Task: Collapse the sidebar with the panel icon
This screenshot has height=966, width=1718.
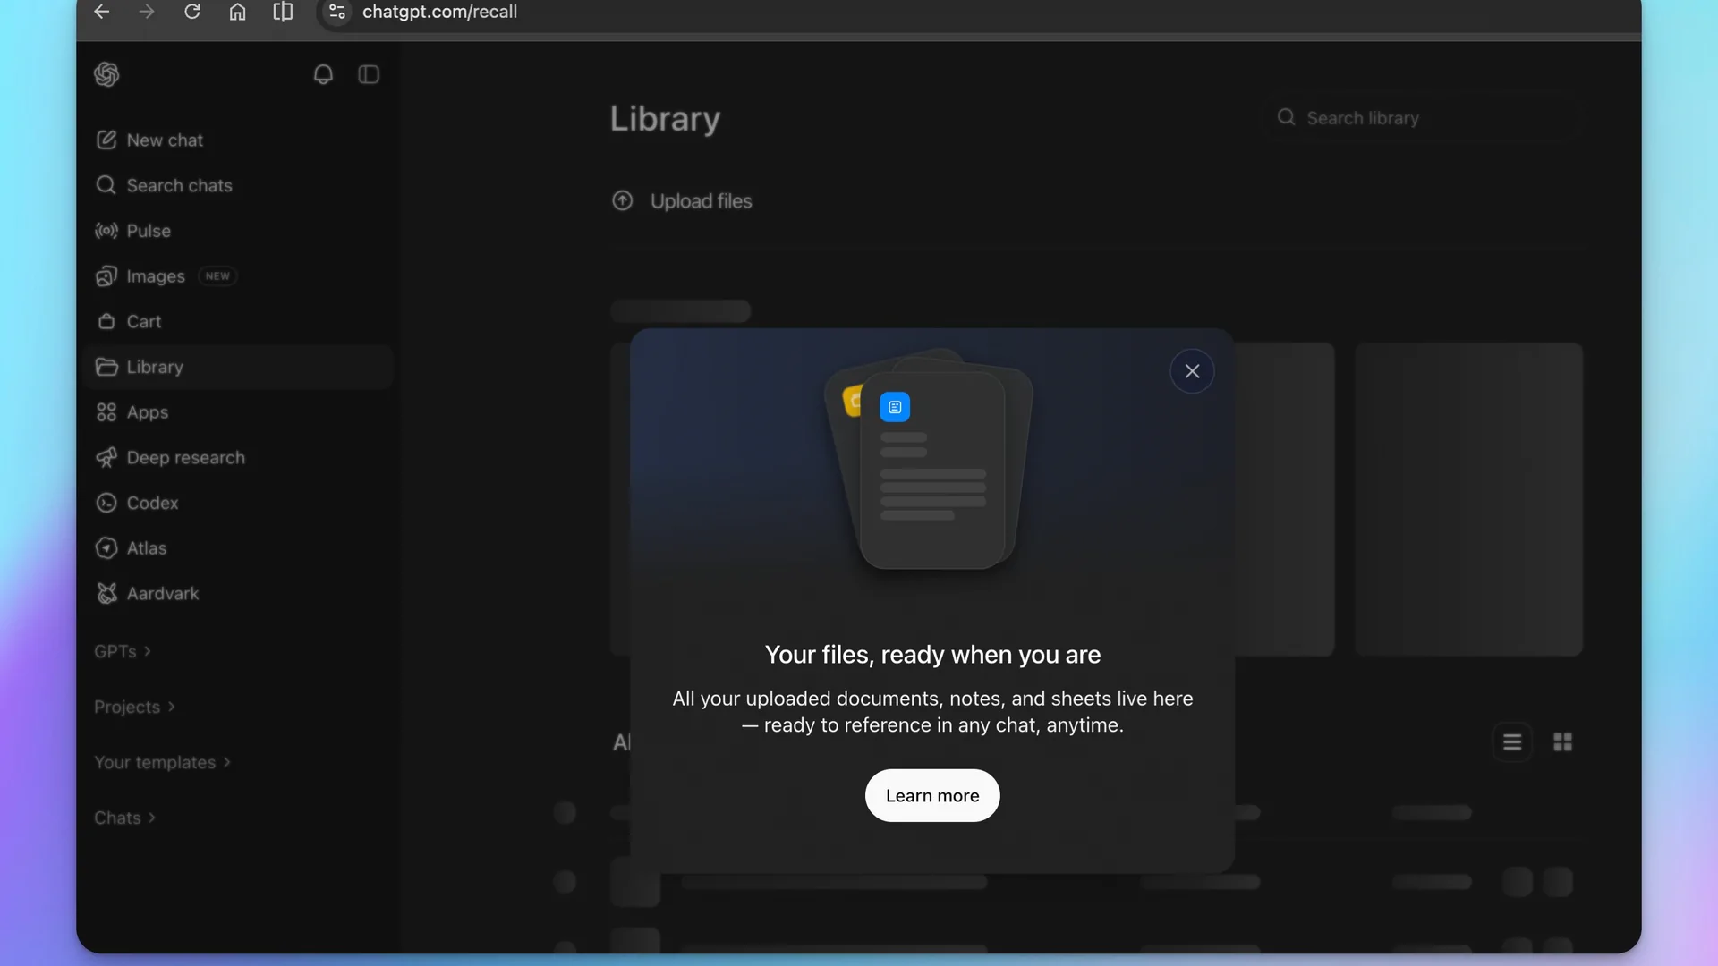Action: point(368,74)
